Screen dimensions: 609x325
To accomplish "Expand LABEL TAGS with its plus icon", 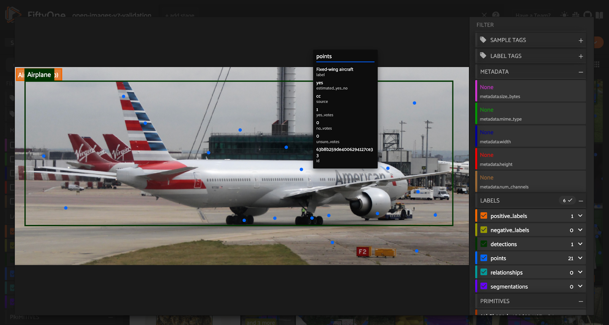I will tap(581, 56).
